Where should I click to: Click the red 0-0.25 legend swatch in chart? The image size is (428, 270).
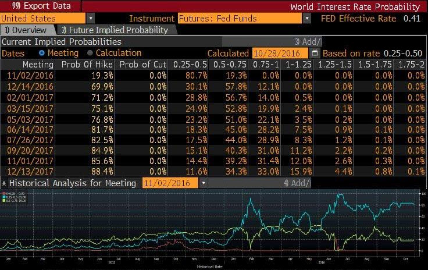tap(4, 192)
